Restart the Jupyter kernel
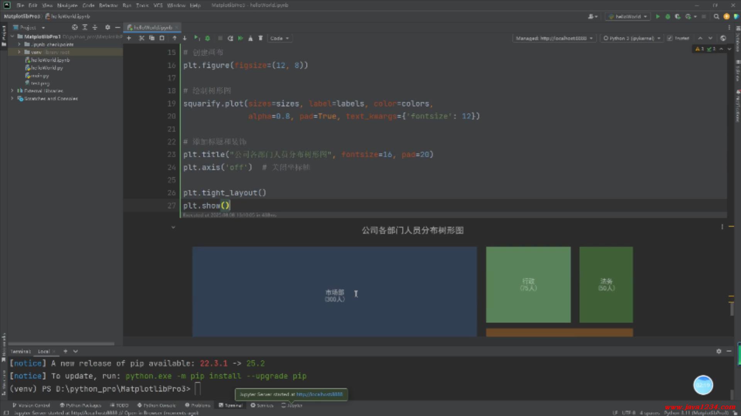 (230, 38)
